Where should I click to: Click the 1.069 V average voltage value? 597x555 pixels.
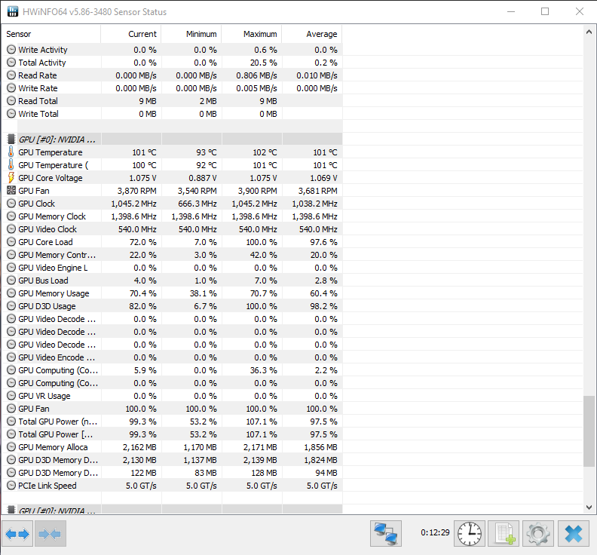[x=323, y=178]
